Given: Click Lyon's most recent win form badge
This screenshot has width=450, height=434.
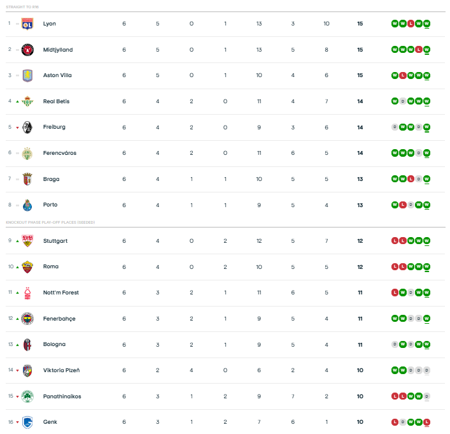Looking at the screenshot, I should pos(426,24).
